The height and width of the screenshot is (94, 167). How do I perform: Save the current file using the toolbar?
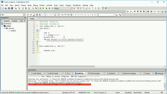coord(9,8)
